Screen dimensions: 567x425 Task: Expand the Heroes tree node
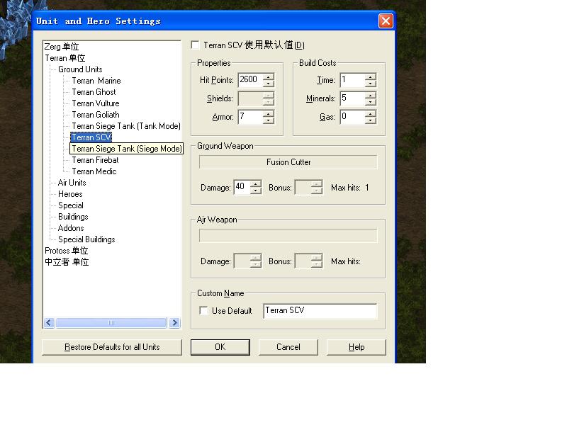(x=69, y=194)
